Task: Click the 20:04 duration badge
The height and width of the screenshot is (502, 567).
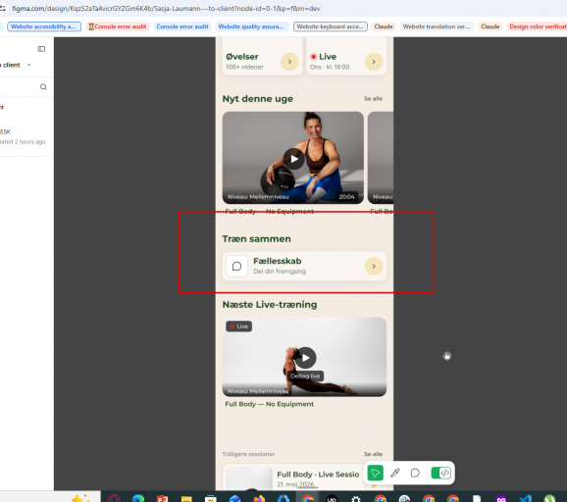Action: tap(347, 197)
